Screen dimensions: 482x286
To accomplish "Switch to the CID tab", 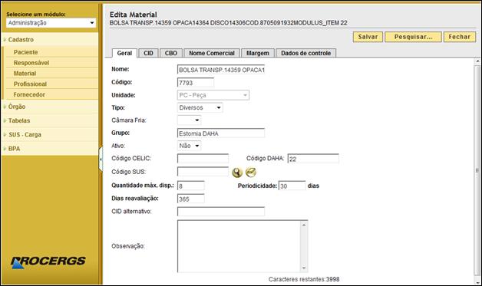I will coord(148,53).
